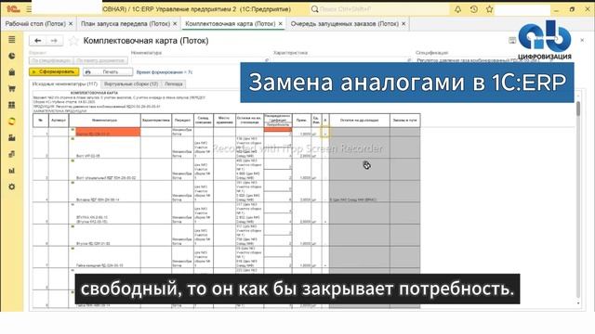
Task: Close the Рабочий стол (Поток) tab
Action: coord(71,23)
